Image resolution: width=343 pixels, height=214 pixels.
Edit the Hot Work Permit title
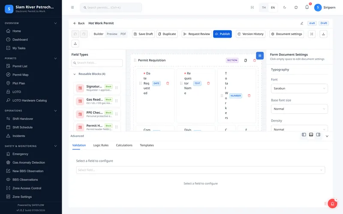coord(302,23)
